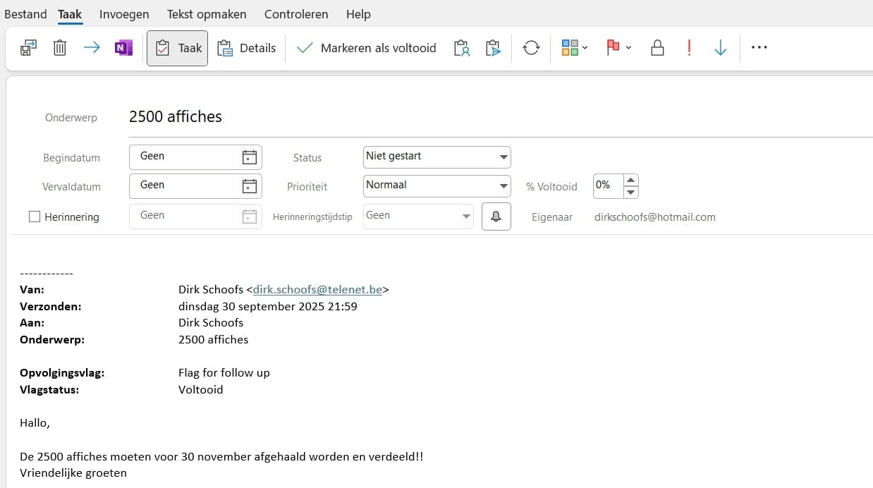Click 'Flag for follow up' text
Viewport: 873px width, 488px height.
224,372
